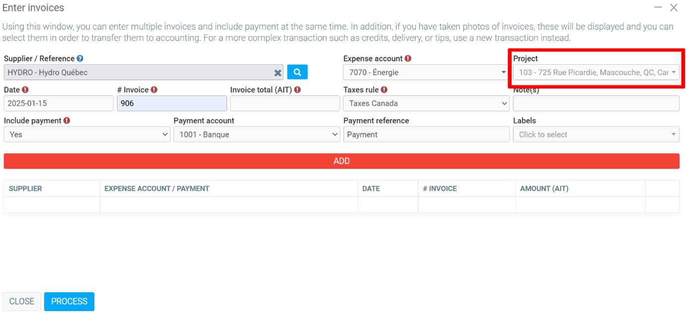Click the help icon beside Supplier / Reference
This screenshot has height=314, width=687.
pos(80,58)
